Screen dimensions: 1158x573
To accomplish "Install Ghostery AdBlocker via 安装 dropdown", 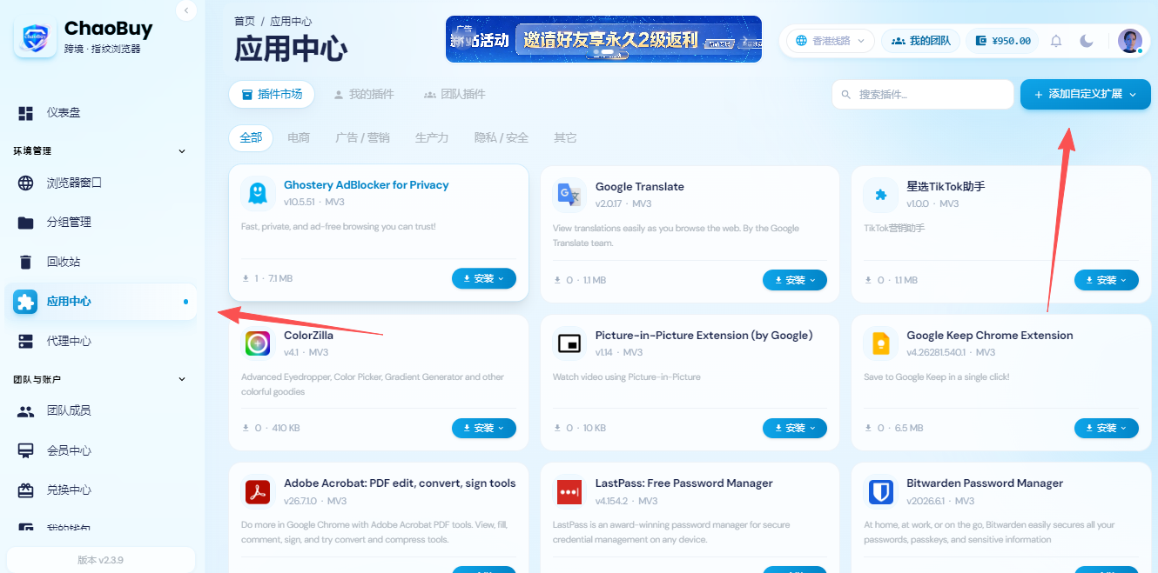I will pos(483,278).
